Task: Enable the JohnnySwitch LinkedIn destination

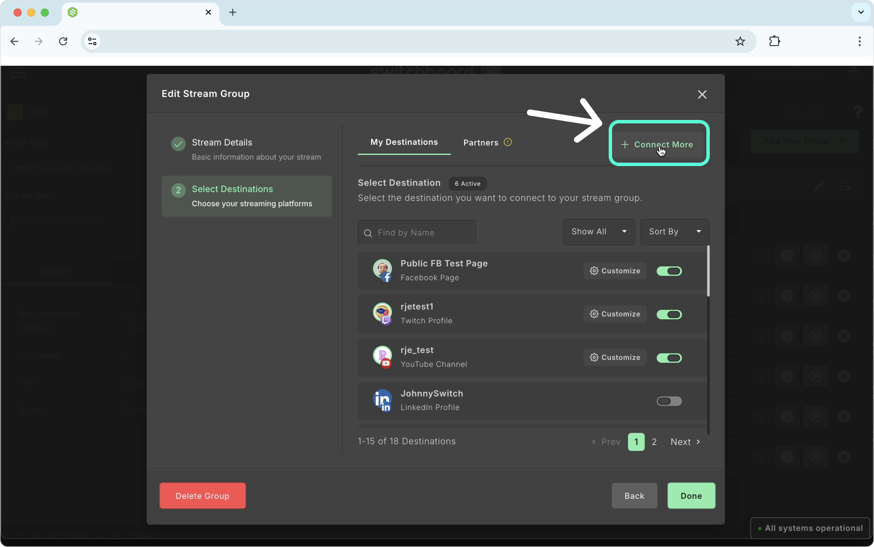Action: coord(669,401)
